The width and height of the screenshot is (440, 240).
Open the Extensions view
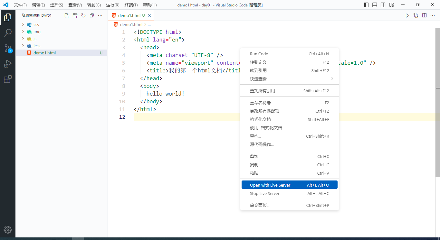(x=8, y=79)
